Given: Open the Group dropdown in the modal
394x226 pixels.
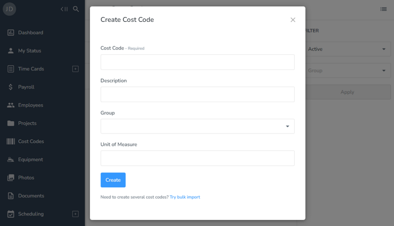Looking at the screenshot, I should click(287, 126).
